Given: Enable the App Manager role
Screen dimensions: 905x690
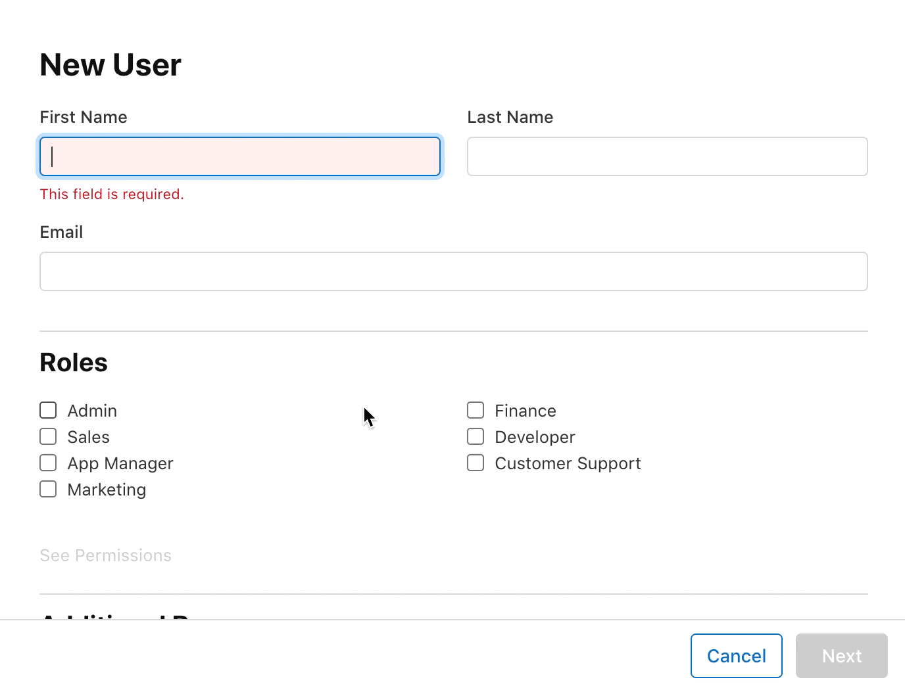Looking at the screenshot, I should (x=48, y=463).
